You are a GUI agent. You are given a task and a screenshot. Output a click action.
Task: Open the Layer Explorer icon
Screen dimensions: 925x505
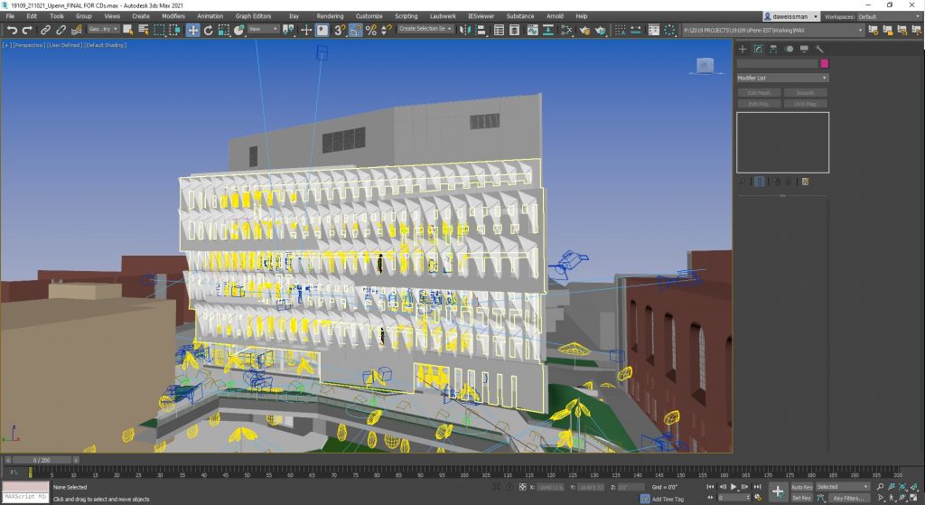click(514, 30)
